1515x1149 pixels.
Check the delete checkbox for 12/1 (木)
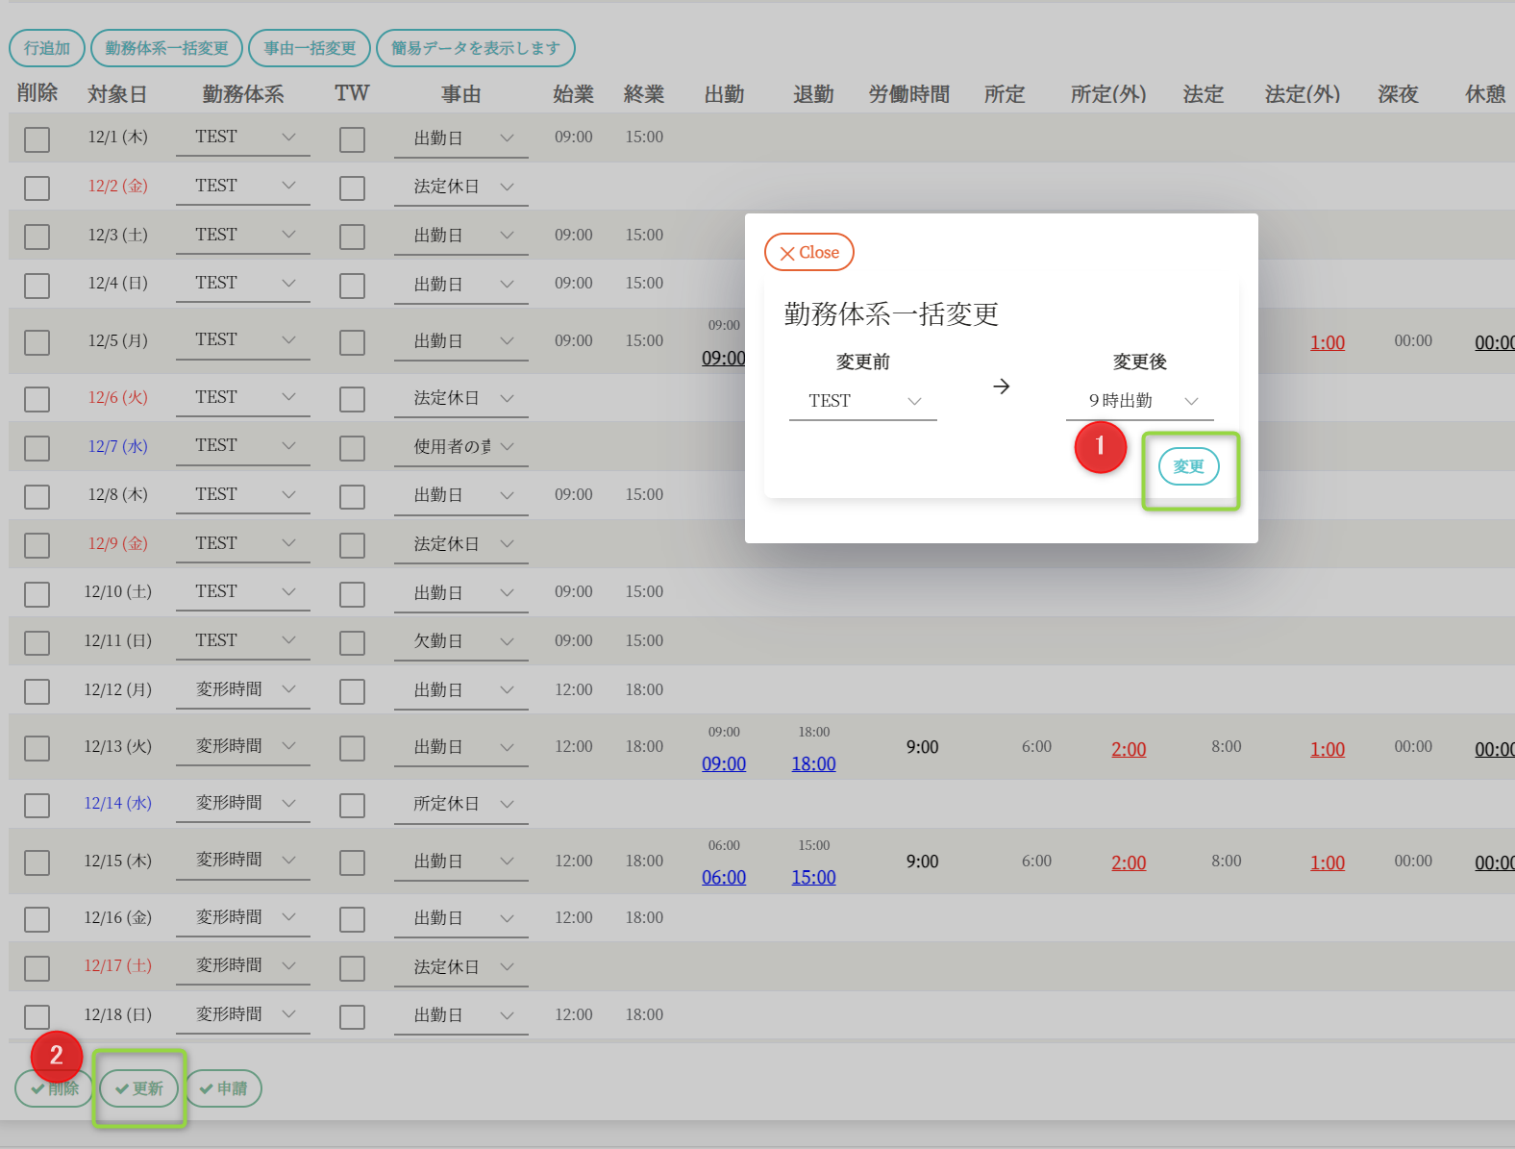point(37,139)
